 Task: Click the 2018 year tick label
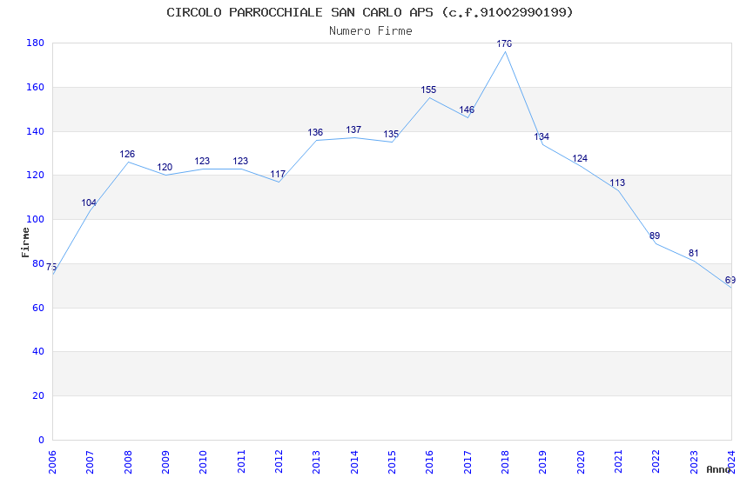pyautogui.click(x=506, y=462)
